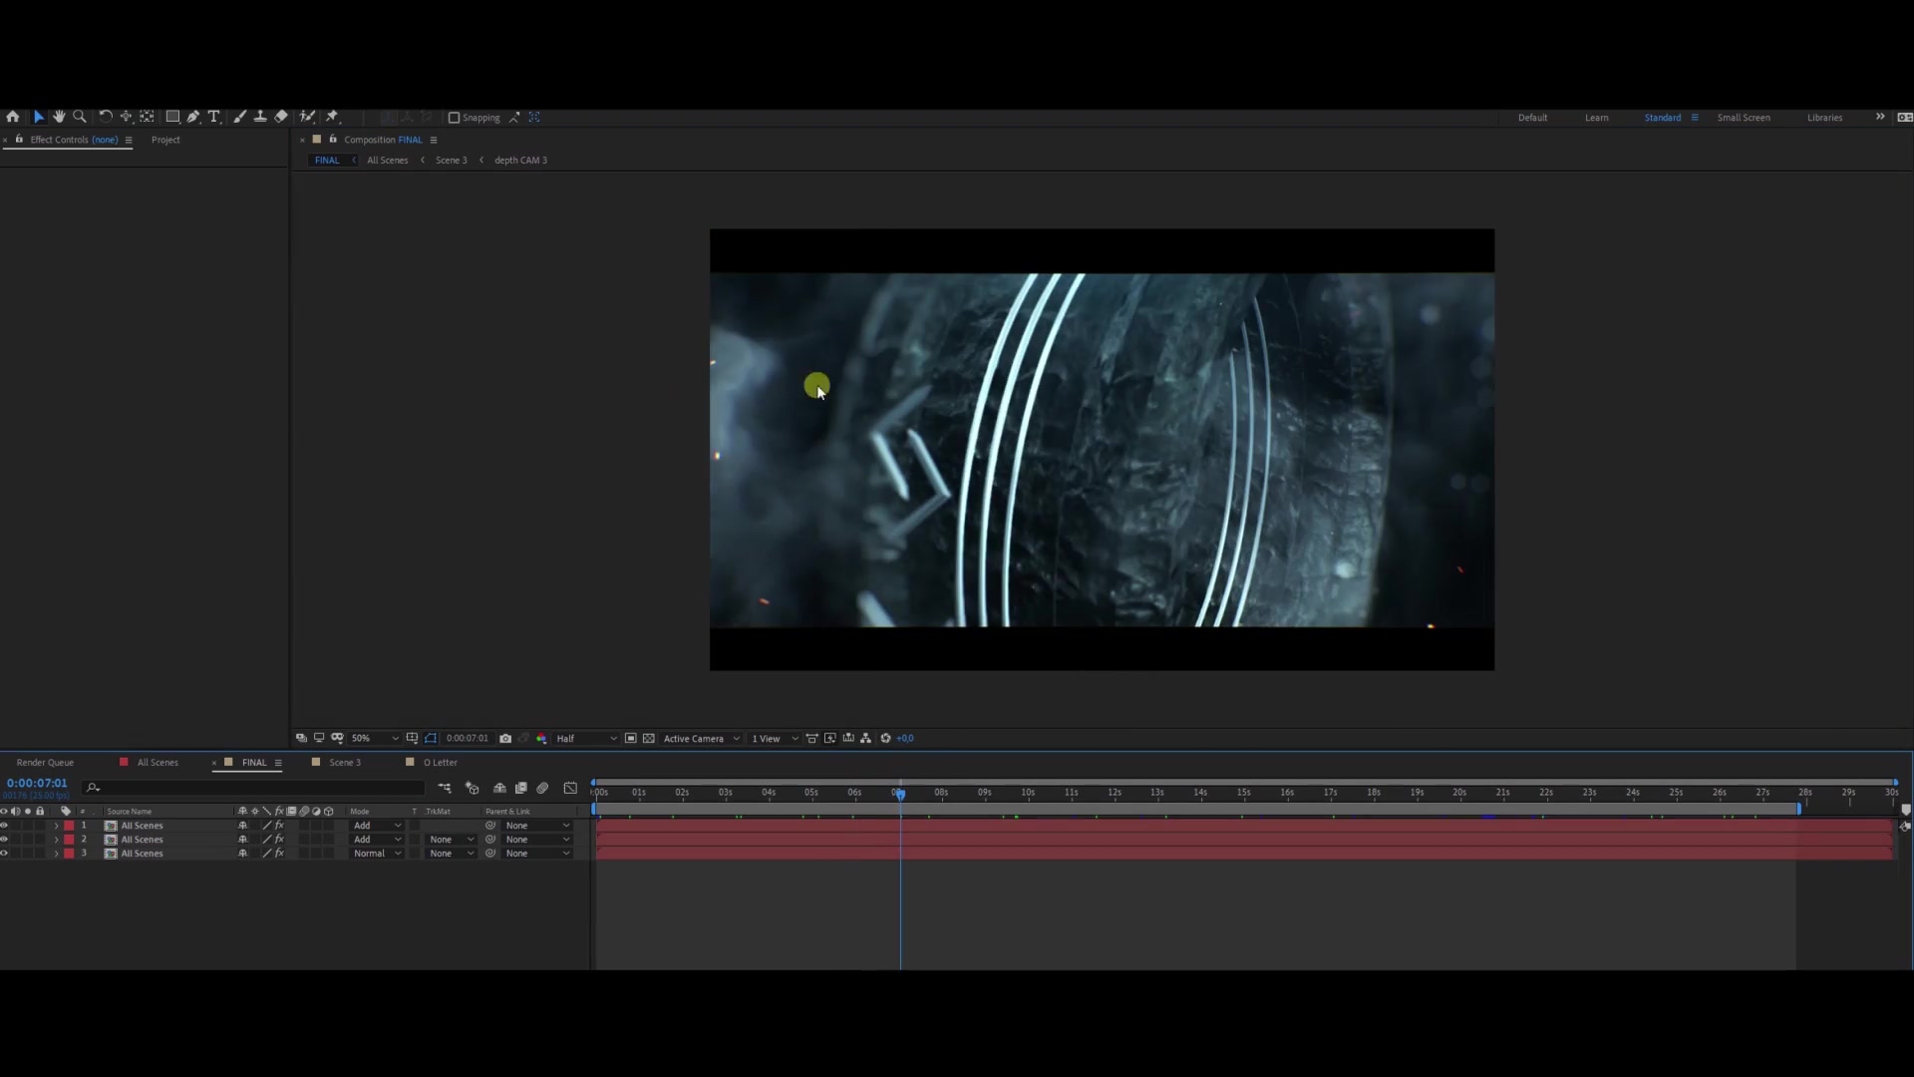The width and height of the screenshot is (1914, 1077).
Task: Select the Eraser tool
Action: pos(281,117)
